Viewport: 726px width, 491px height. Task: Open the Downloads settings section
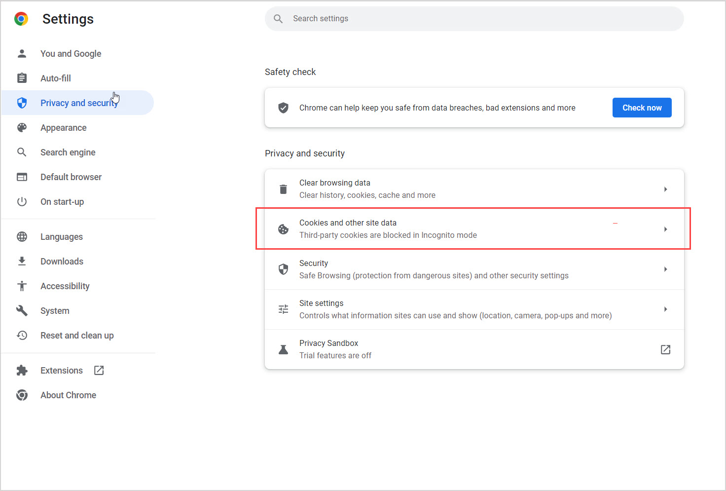coord(62,261)
